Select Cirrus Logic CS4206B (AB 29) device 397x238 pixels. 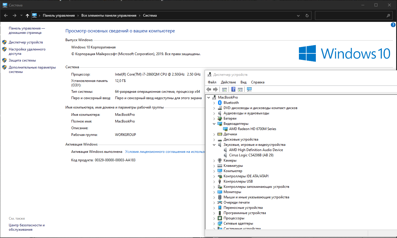tap(251, 155)
